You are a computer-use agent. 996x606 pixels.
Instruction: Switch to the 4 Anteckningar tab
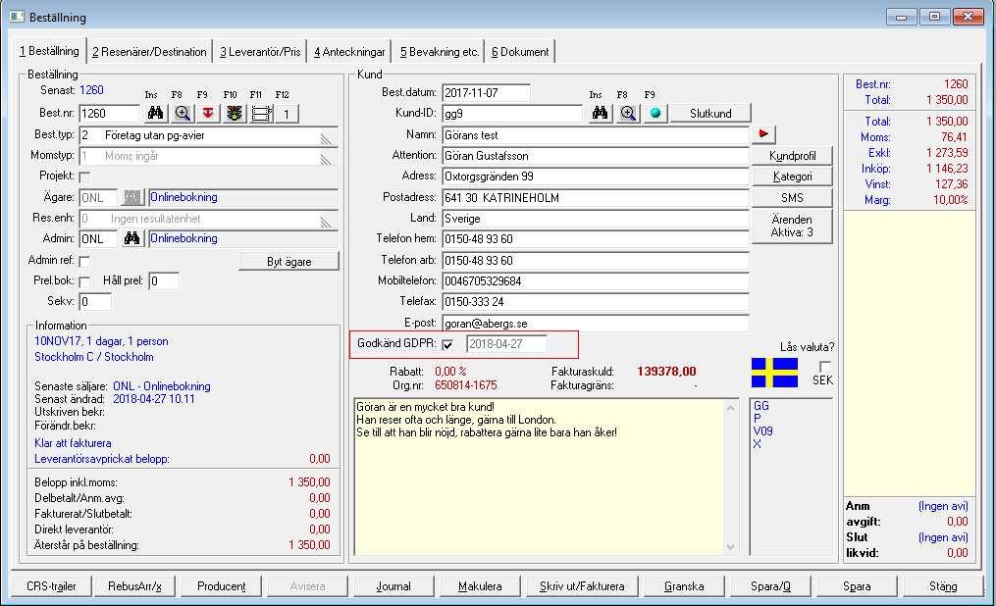coord(349,52)
